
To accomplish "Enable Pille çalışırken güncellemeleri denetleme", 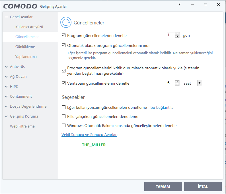I will coord(64,116).
